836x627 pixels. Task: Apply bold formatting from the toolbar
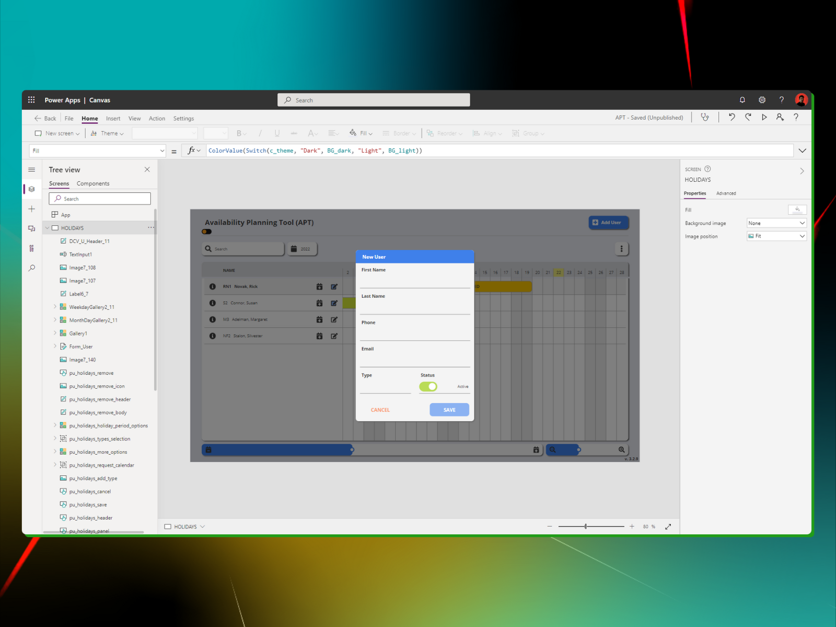[239, 133]
